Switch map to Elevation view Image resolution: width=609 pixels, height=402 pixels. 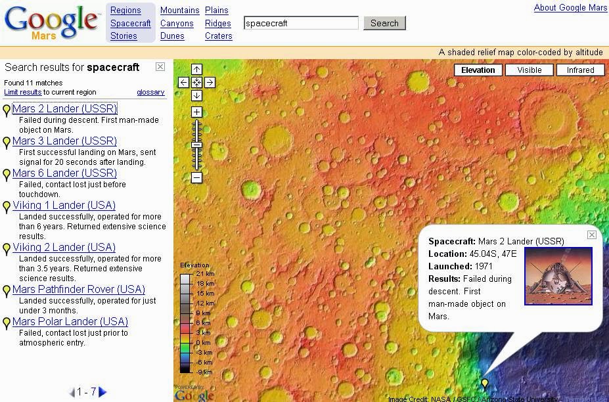[478, 70]
